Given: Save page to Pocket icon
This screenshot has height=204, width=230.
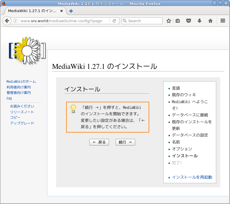Looking at the screenshot, I should pyautogui.click(x=189, y=21).
